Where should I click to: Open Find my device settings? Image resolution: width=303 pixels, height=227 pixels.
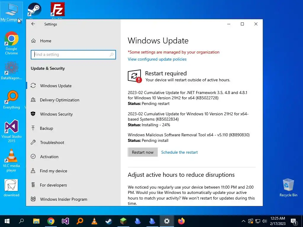(54, 171)
